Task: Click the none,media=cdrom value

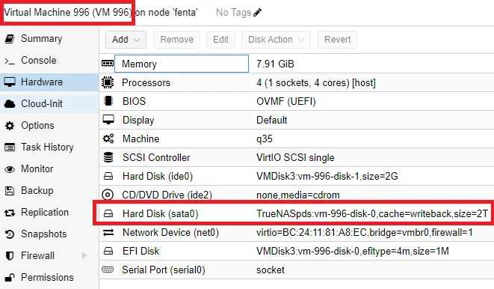Action: (x=298, y=195)
